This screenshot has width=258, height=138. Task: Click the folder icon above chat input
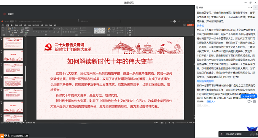click(x=249, y=102)
